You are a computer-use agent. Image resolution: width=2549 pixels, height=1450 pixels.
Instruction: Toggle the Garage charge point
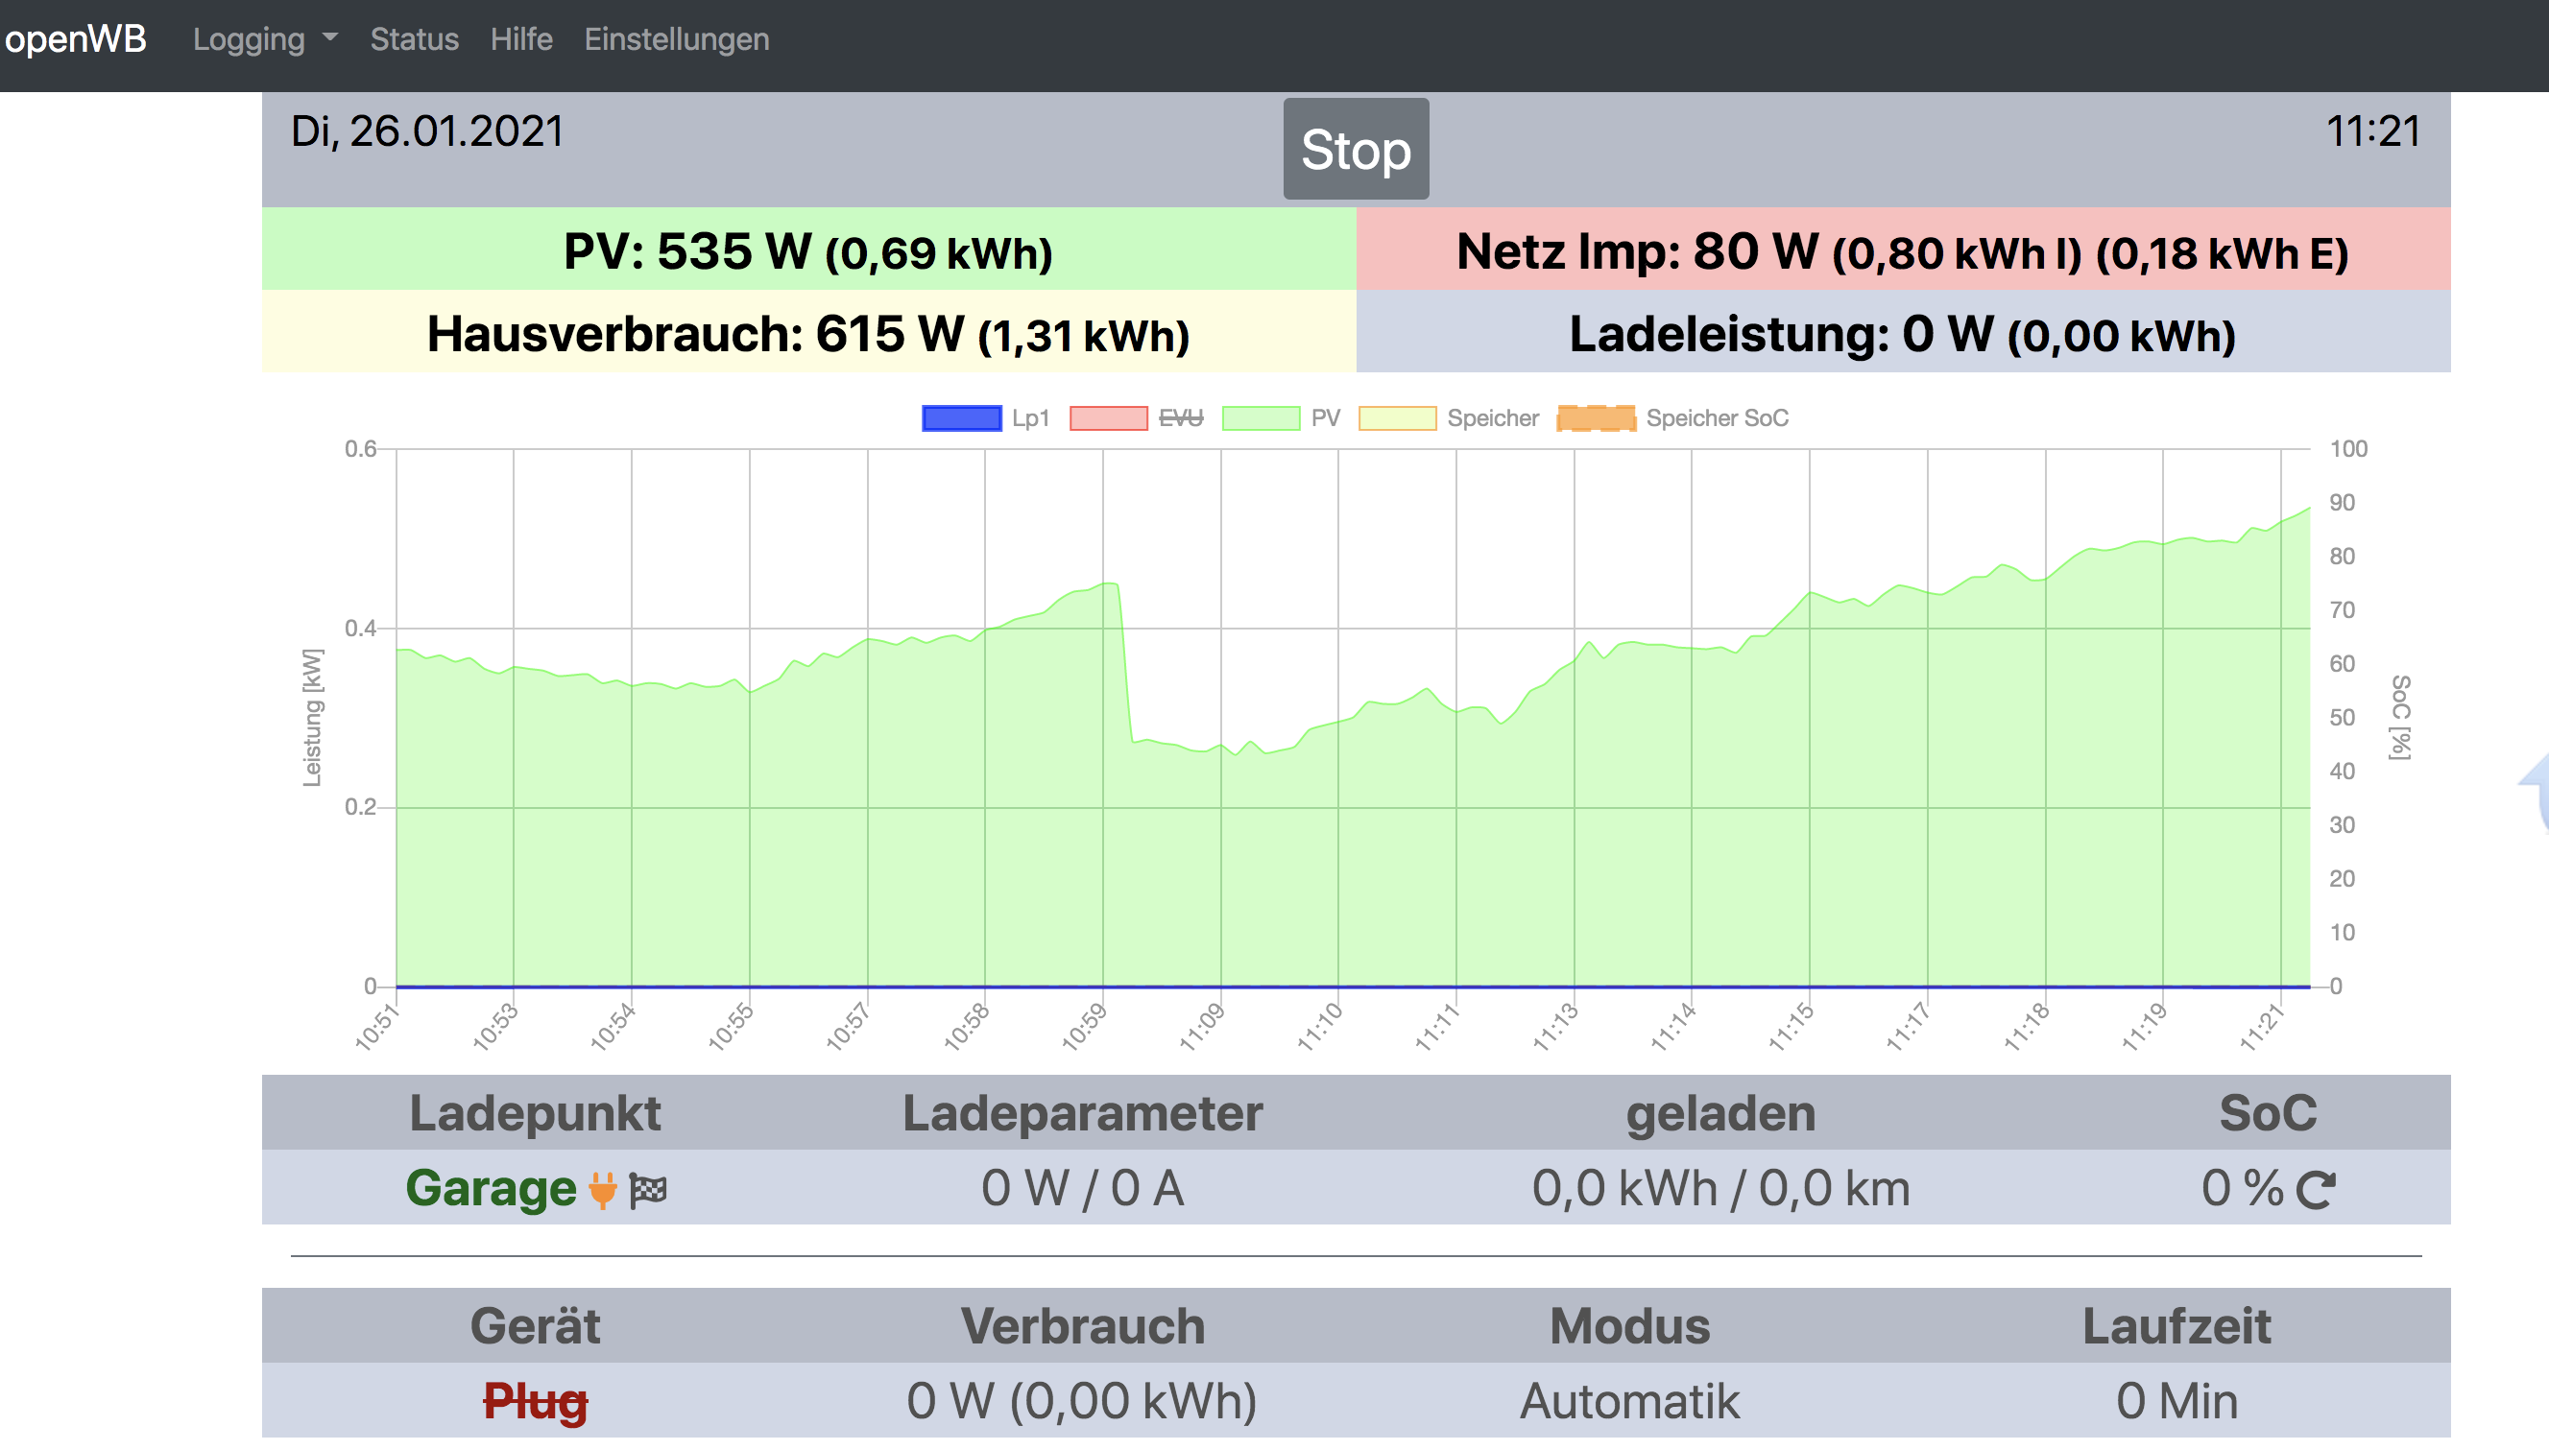490,1189
